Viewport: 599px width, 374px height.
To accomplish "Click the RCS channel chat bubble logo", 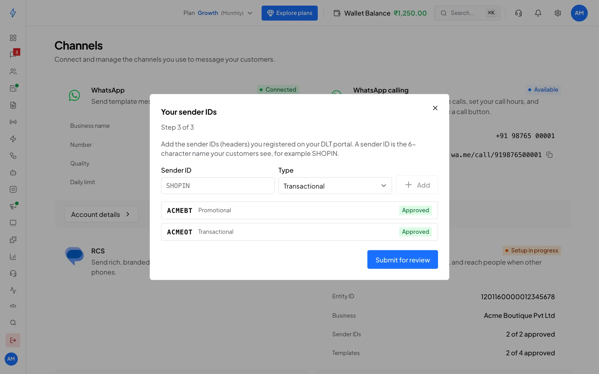I will [x=74, y=256].
